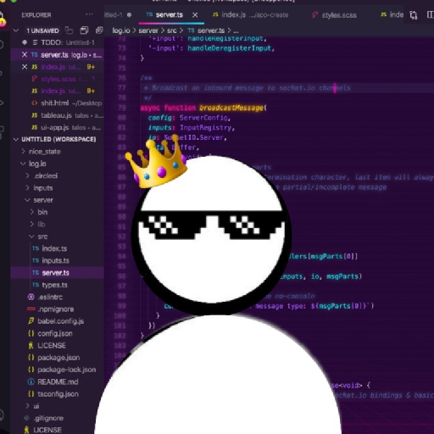Open the partially visible inde tab
This screenshot has width=434, height=434.
pyautogui.click(x=392, y=14)
